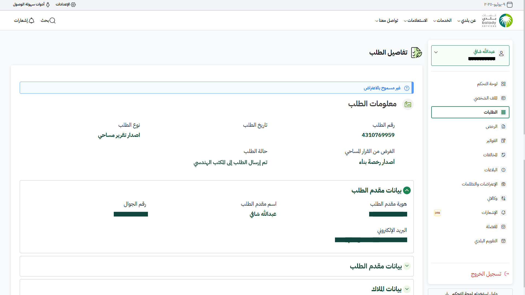This screenshot has height=295, width=525.
Task: Click the help icon in objection banner
Action: click(x=407, y=88)
